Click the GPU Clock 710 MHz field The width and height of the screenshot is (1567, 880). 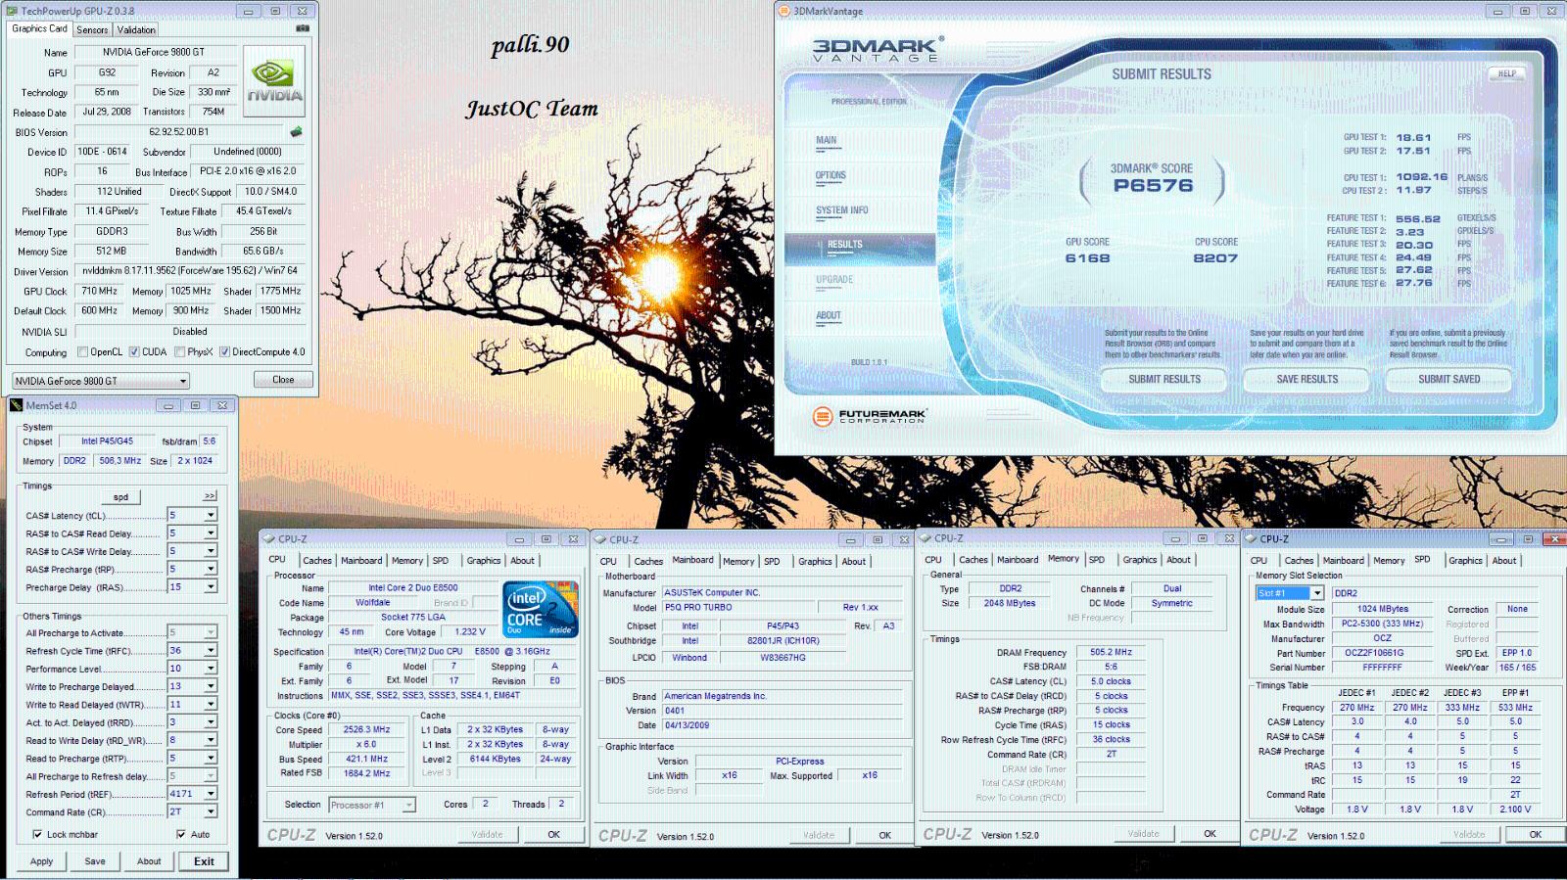click(x=99, y=292)
